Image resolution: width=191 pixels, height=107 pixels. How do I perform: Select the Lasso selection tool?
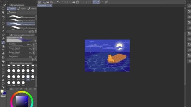coord(3,23)
